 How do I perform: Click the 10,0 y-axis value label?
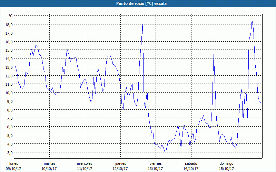pyautogui.click(x=9, y=93)
